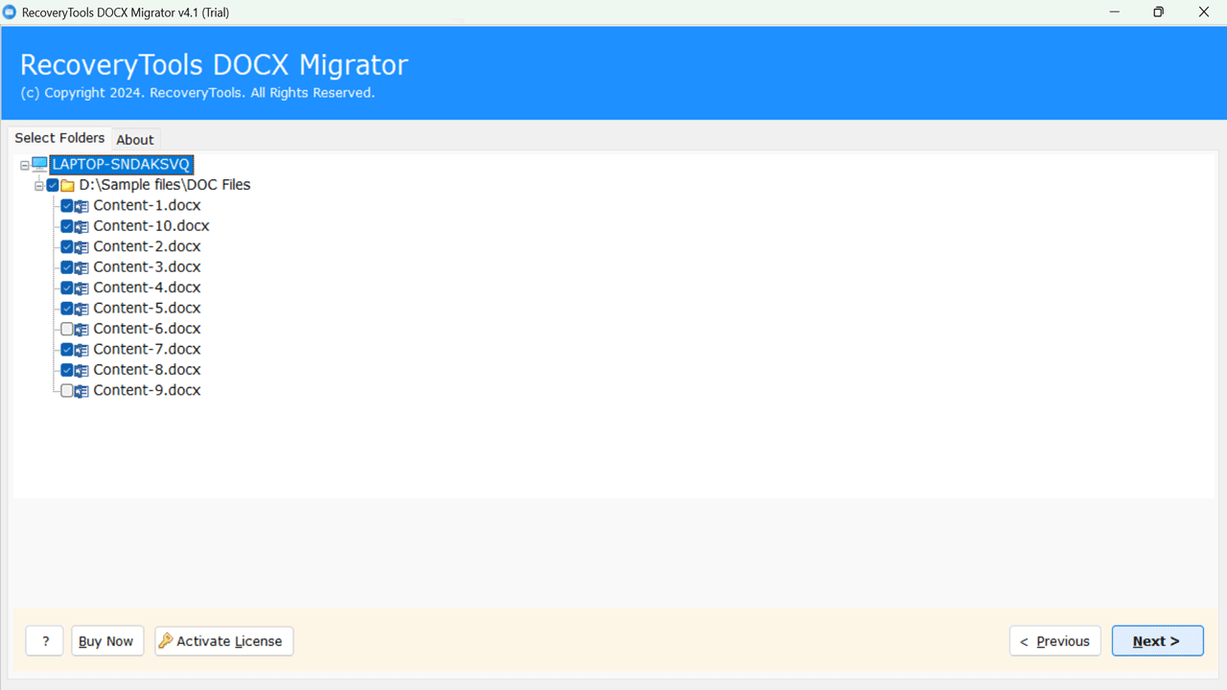Click the Word file icon beside Content-8.docx
1227x690 pixels.
click(x=81, y=370)
